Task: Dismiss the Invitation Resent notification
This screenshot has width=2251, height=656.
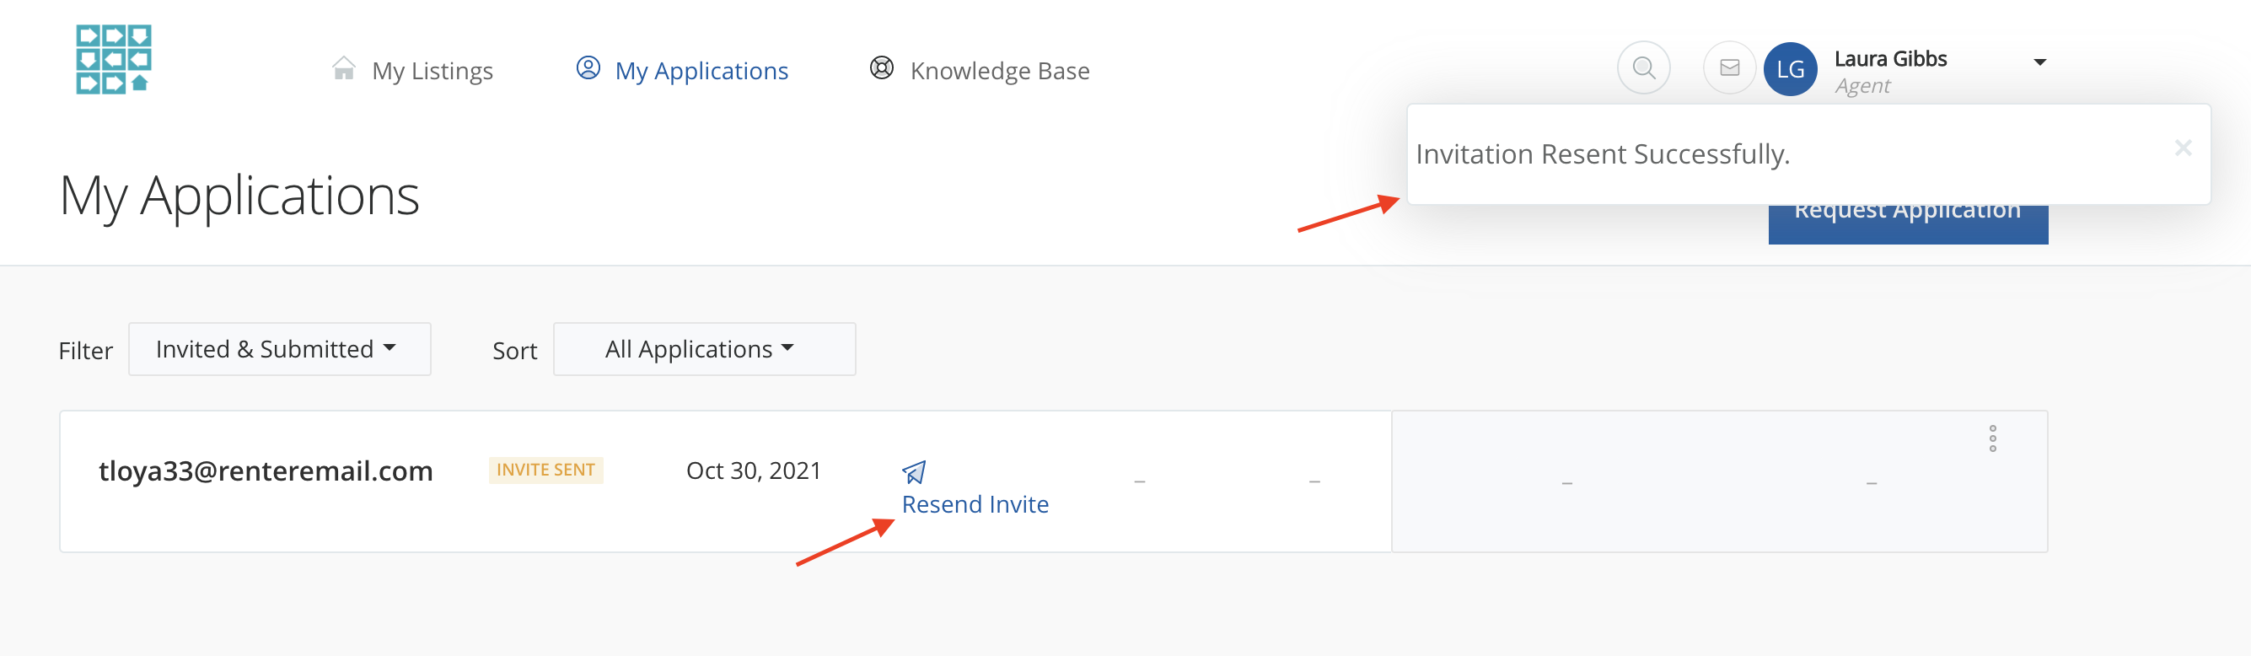Action: click(2182, 148)
